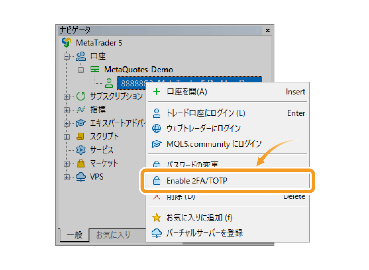Click the Expert Advisors graduation cap icon
This screenshot has width=369, height=270.
[x=81, y=123]
